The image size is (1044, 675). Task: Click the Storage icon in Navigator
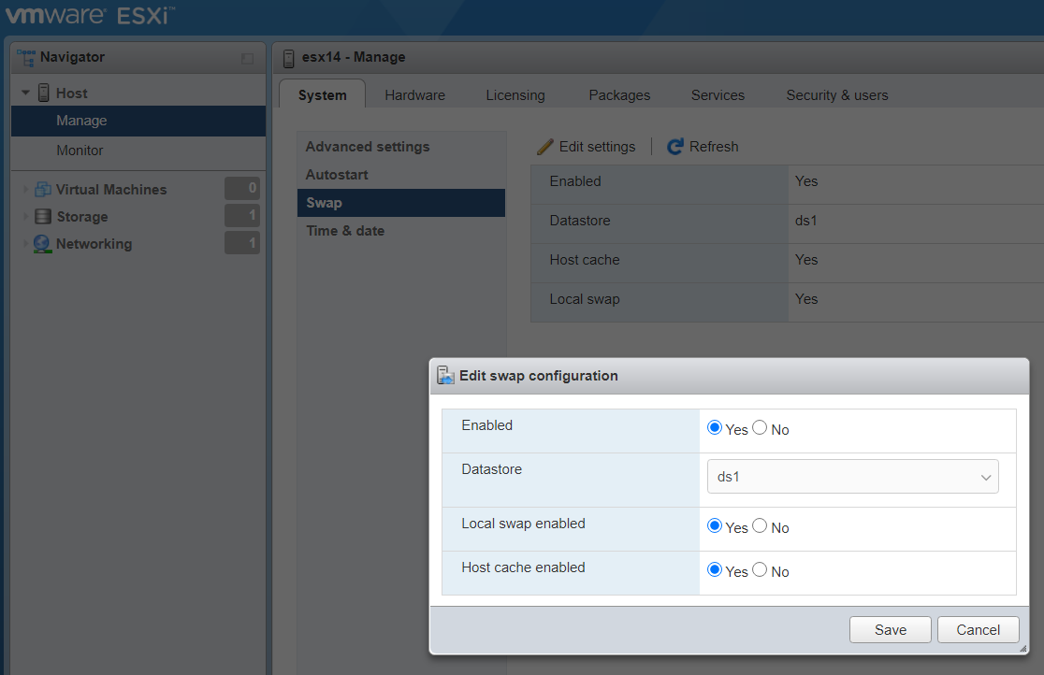tap(43, 216)
